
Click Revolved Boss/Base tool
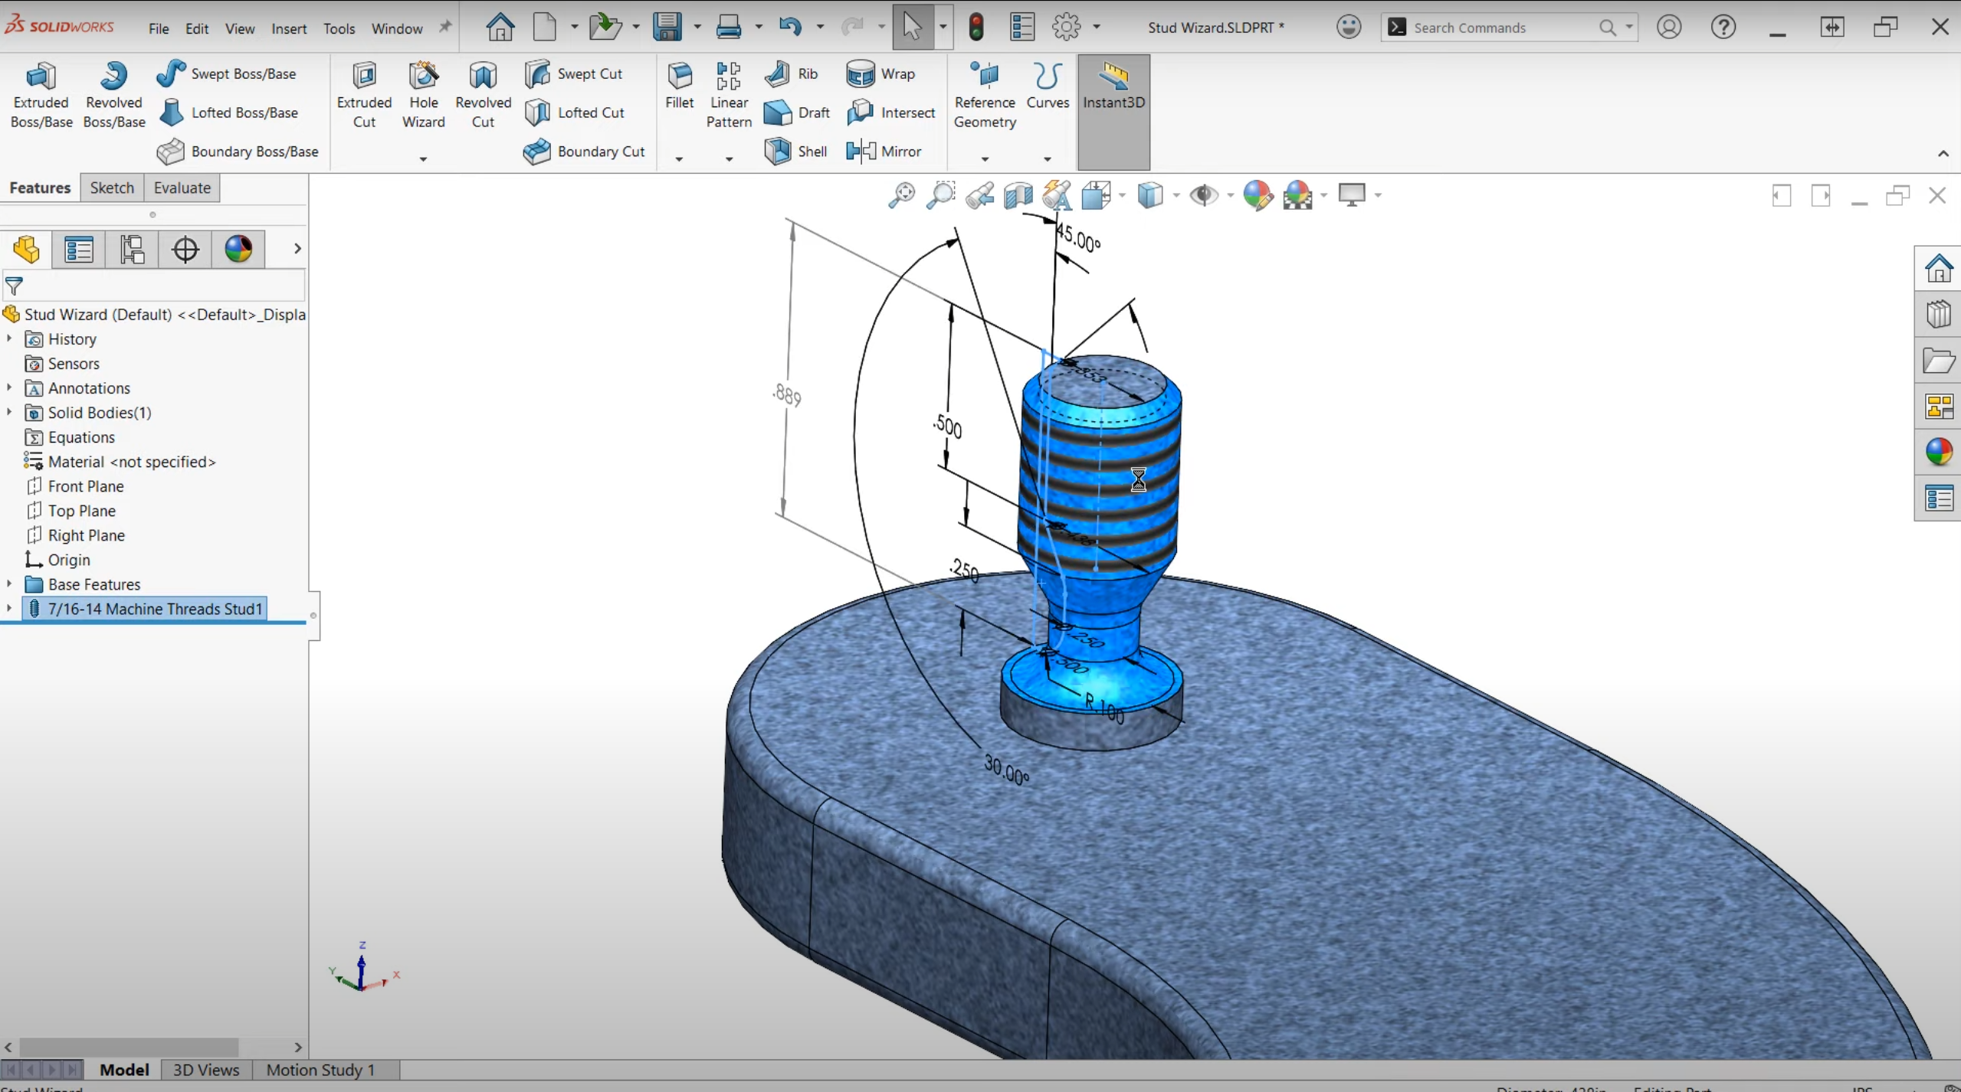click(x=113, y=95)
